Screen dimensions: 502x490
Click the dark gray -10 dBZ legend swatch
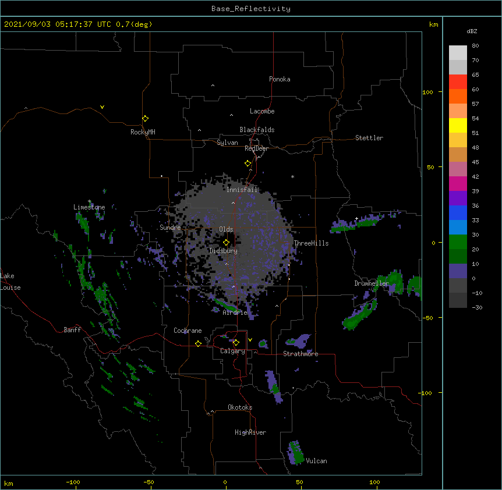(x=458, y=300)
